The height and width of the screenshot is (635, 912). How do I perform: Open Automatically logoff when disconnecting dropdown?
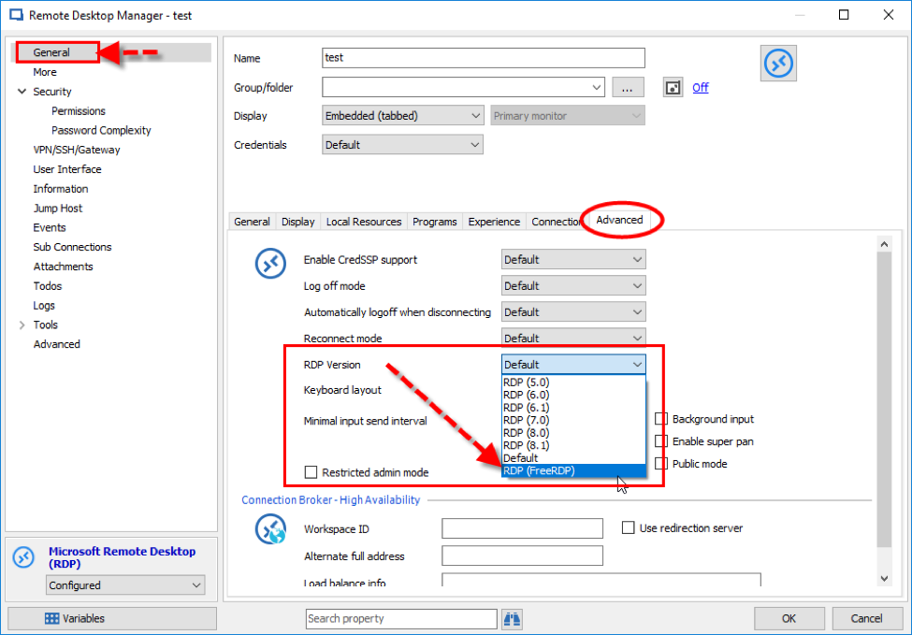(x=573, y=312)
